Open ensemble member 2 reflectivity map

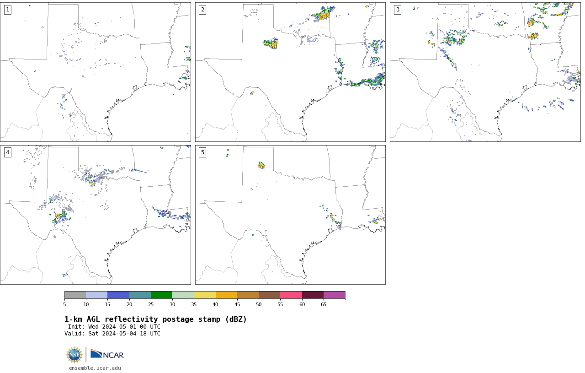click(290, 72)
